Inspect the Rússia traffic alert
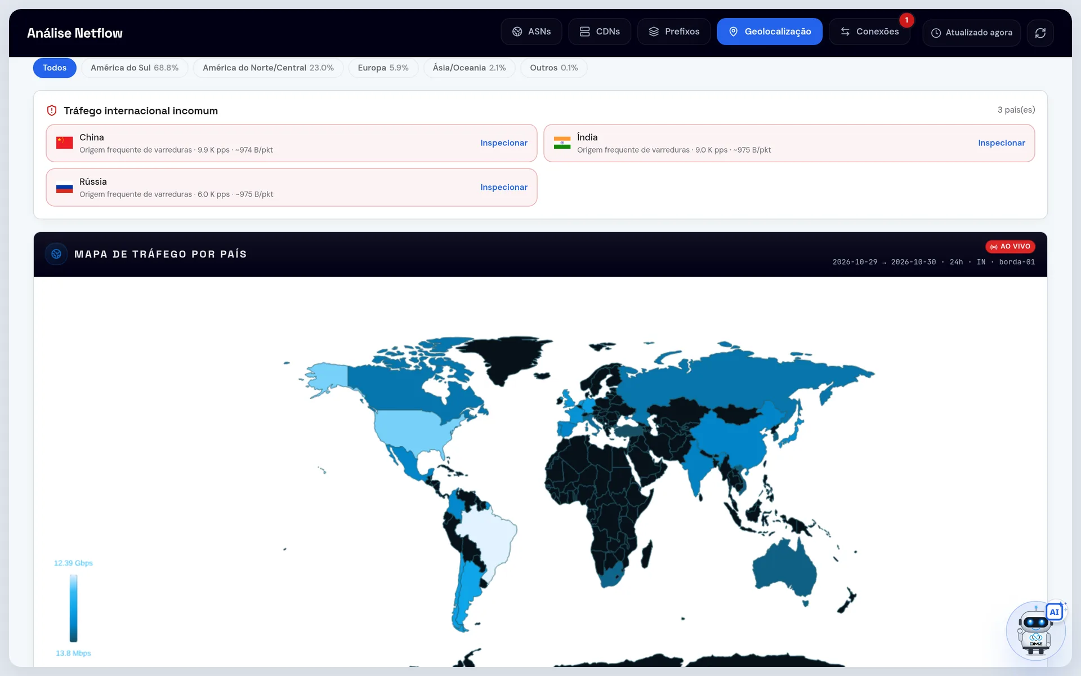Screen dimensions: 1081x676 [504, 188]
